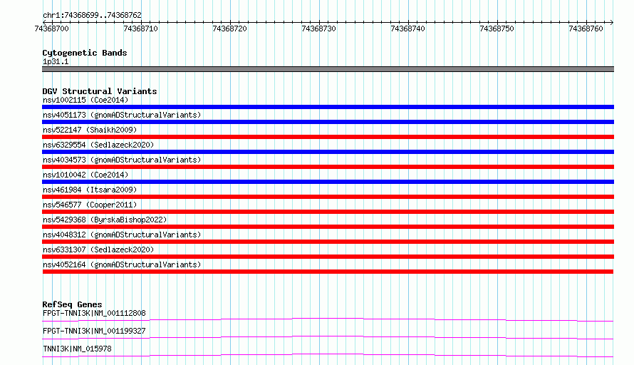Image resolution: width=634 pixels, height=365 pixels.
Task: Click the red bar of nsv4048312
Action: pos(328,242)
